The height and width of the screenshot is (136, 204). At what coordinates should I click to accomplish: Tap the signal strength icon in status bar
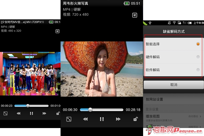pos(184,23)
